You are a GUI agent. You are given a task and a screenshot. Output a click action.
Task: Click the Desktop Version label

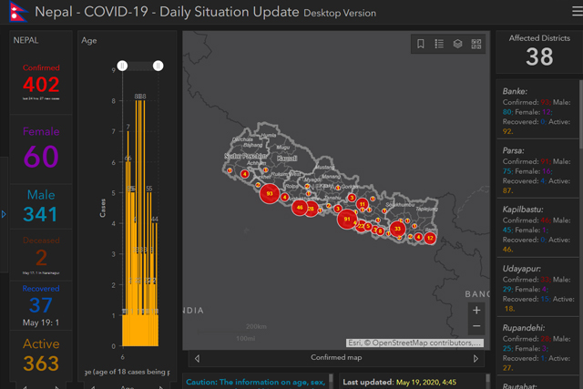tap(340, 13)
